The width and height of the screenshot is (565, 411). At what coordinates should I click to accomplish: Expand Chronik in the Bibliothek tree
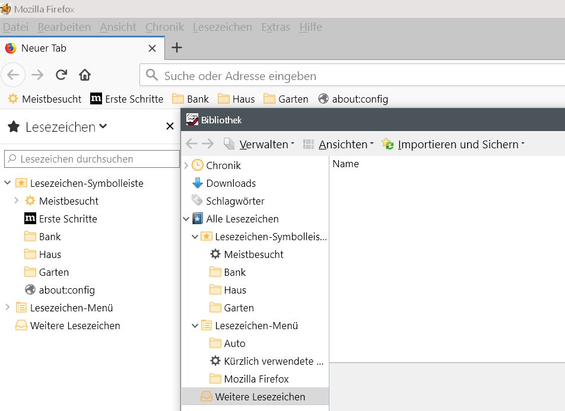coord(186,165)
